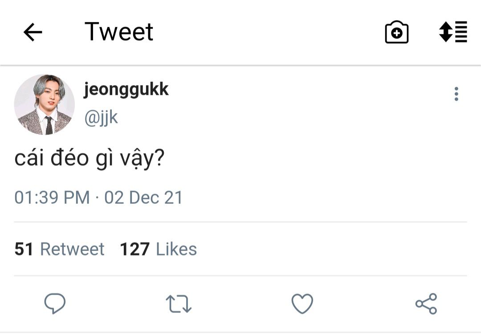This screenshot has width=481, height=336.
Task: Open jeonggukk's profile picture
Action: coord(45,105)
